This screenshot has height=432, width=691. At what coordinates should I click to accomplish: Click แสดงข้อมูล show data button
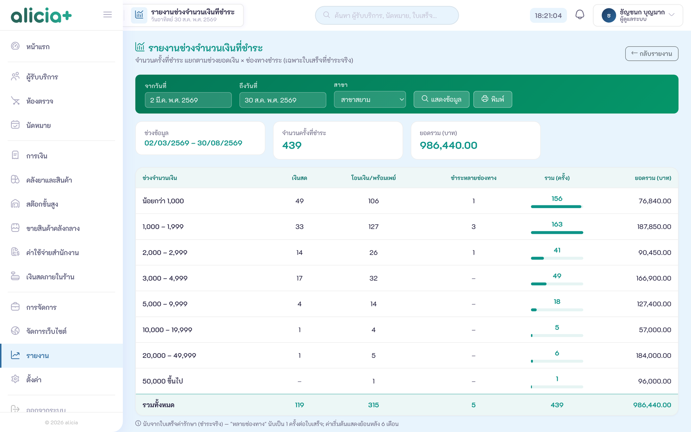point(441,99)
